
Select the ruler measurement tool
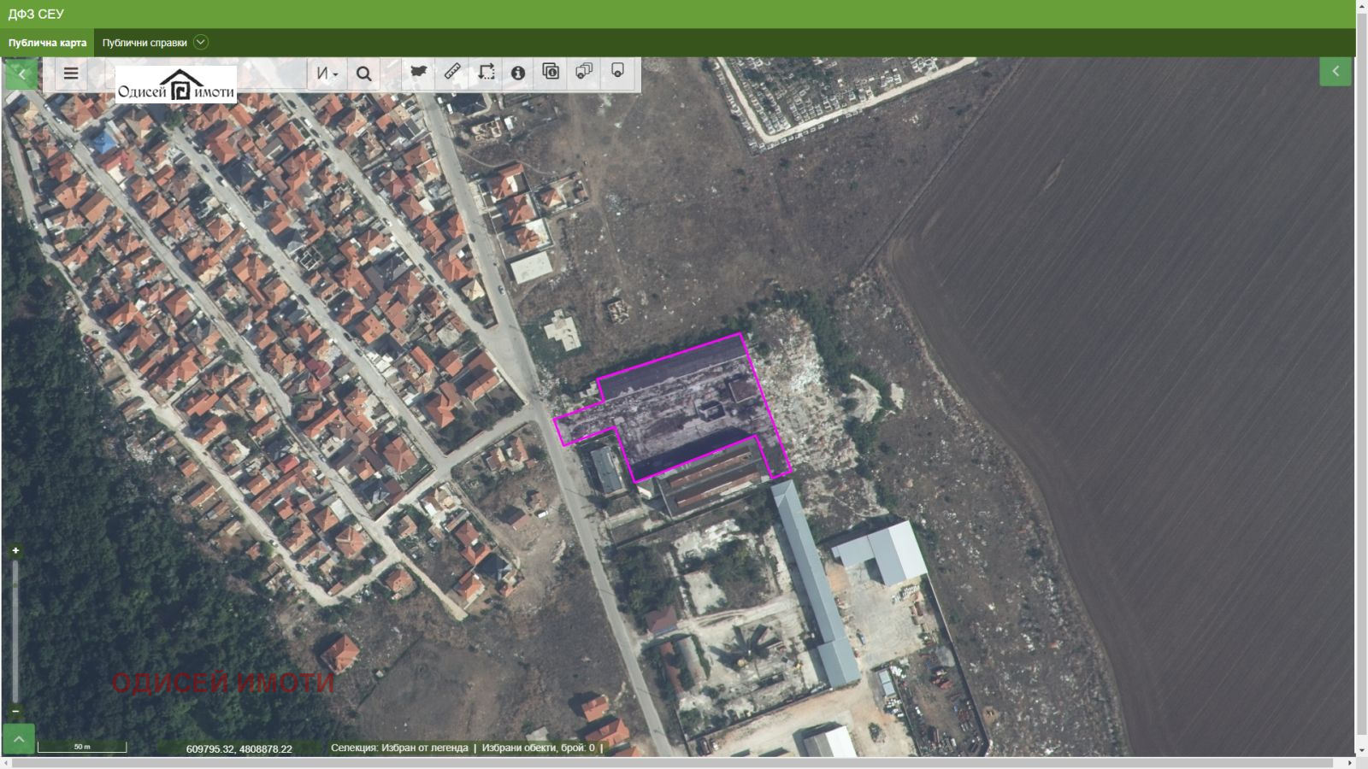pyautogui.click(x=452, y=72)
